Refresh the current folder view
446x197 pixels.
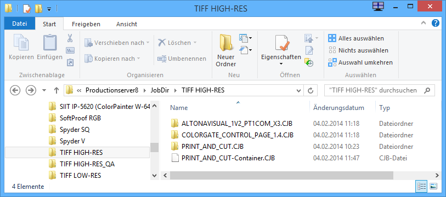coord(310,90)
